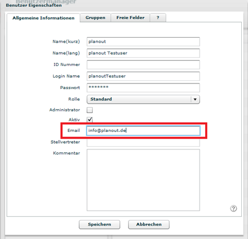This screenshot has width=248, height=239.
Task: Enable the Administrator checkbox
Action: 90,110
